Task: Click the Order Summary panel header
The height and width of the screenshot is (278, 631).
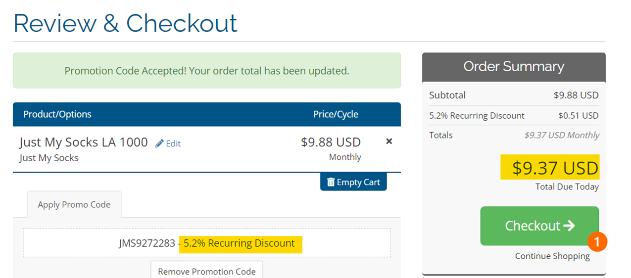Action: pos(514,67)
